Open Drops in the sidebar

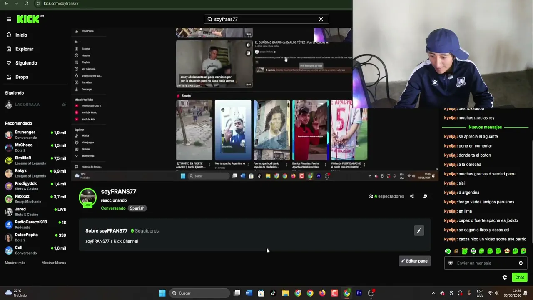point(17,77)
